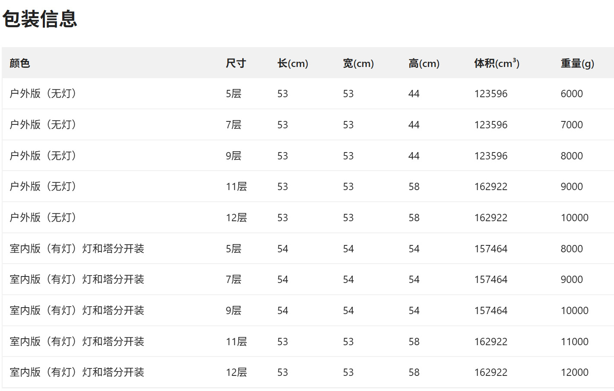Click volume 157464 in the 室内版 5层 row
Screen dimensions: 614x391
491,249
